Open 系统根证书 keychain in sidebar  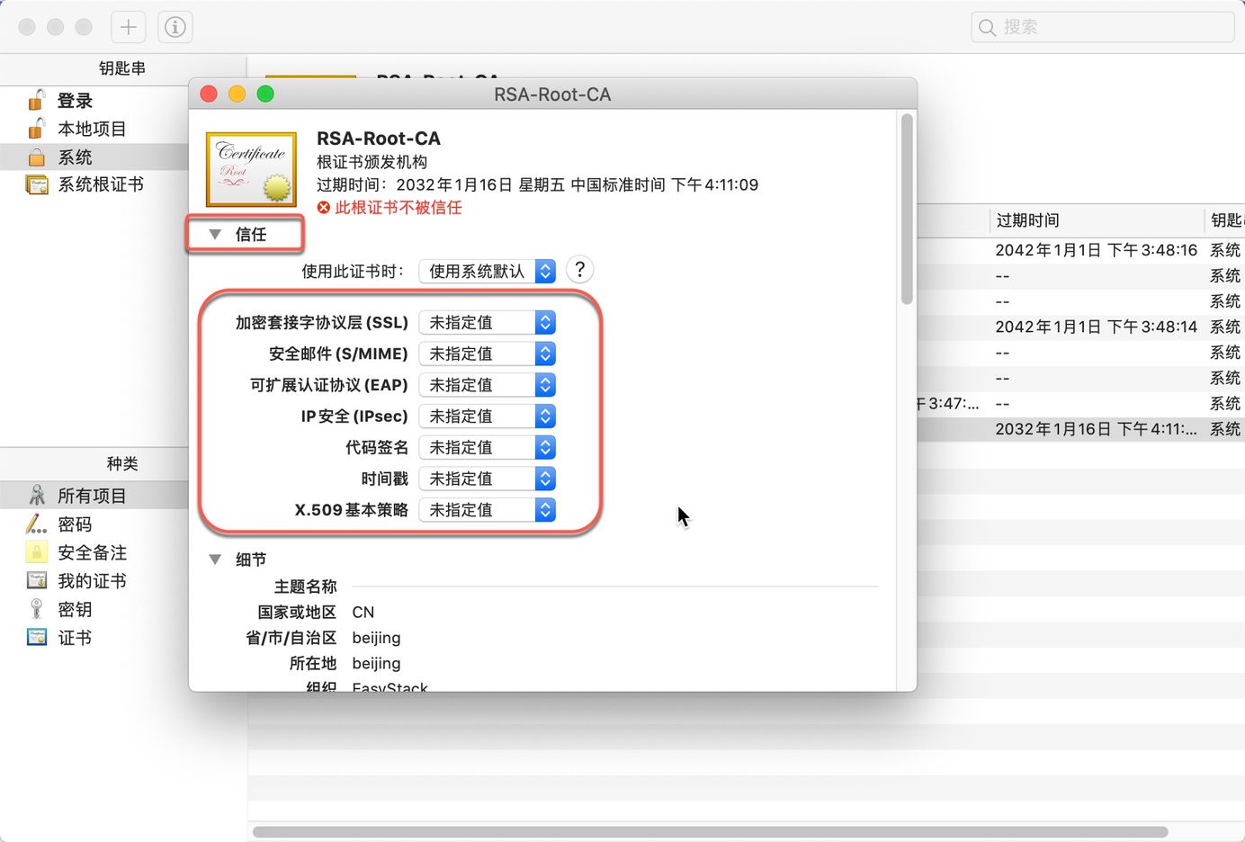tap(100, 184)
